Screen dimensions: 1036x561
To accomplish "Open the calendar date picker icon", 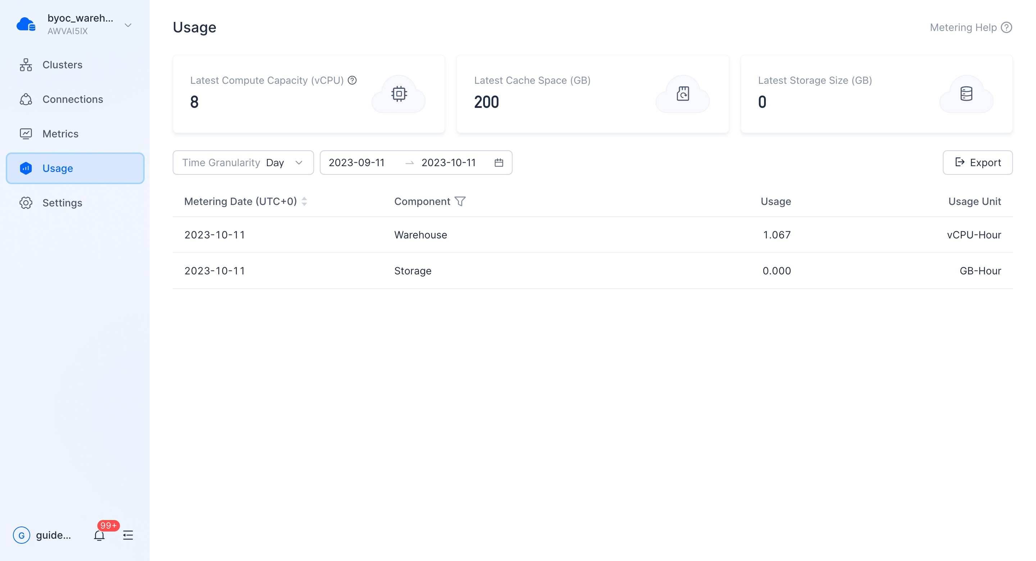I will pyautogui.click(x=499, y=163).
